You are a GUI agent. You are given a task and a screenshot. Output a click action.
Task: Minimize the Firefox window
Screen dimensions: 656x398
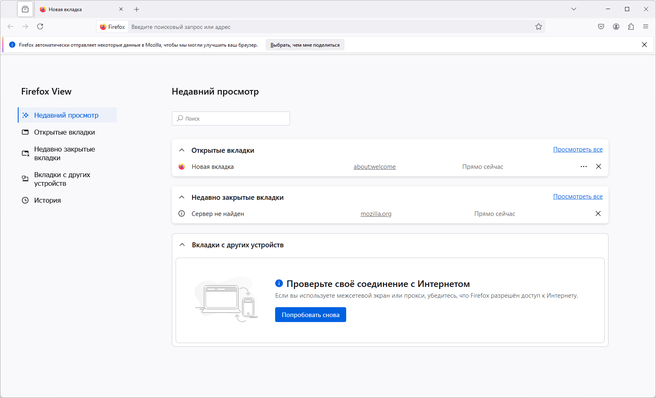coord(608,9)
